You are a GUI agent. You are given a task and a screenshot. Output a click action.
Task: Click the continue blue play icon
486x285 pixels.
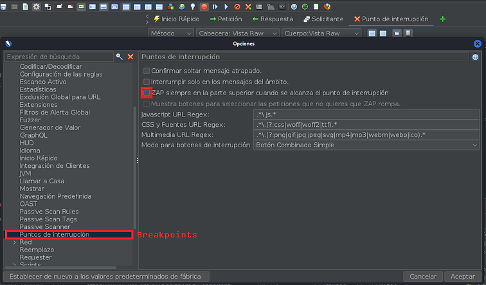point(226,6)
